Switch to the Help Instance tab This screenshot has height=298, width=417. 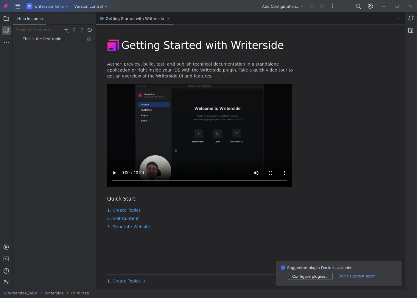[30, 18]
